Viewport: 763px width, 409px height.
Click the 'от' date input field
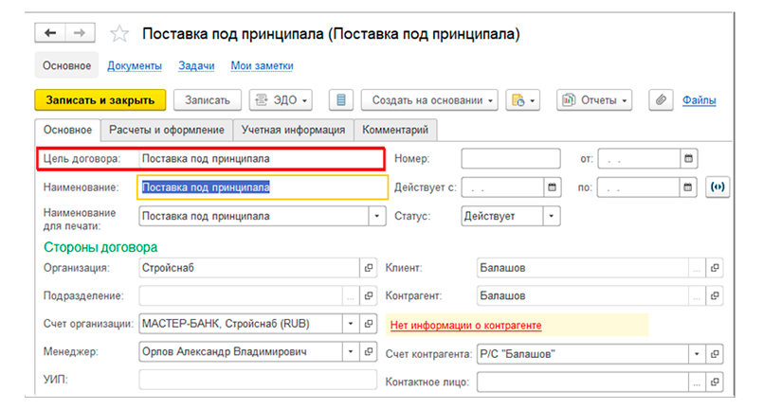coord(639,158)
